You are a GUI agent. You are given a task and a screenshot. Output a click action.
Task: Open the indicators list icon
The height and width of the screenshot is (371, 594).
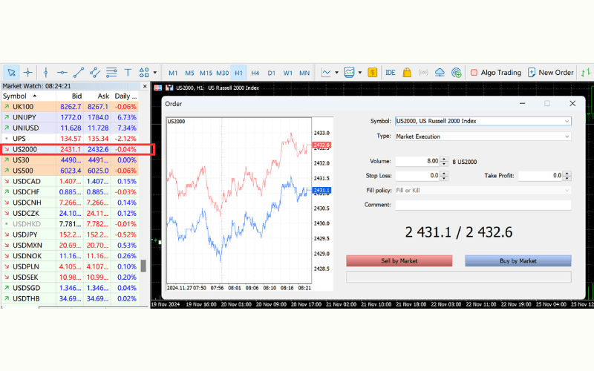(x=349, y=72)
